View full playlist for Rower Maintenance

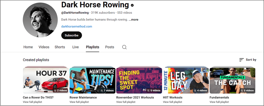79,102
